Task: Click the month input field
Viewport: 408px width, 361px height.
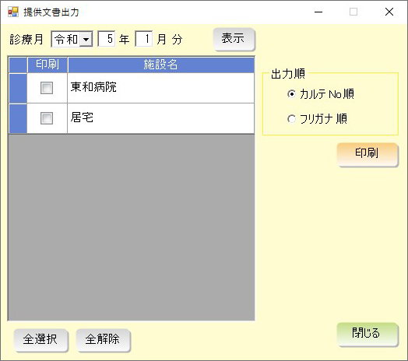Action: click(143, 39)
